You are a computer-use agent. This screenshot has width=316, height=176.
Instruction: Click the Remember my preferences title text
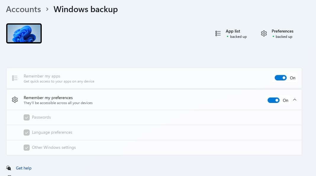click(x=48, y=98)
